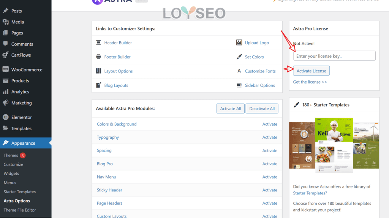Click the Starter Templates preview image
This screenshot has height=218, width=389.
point(334,145)
